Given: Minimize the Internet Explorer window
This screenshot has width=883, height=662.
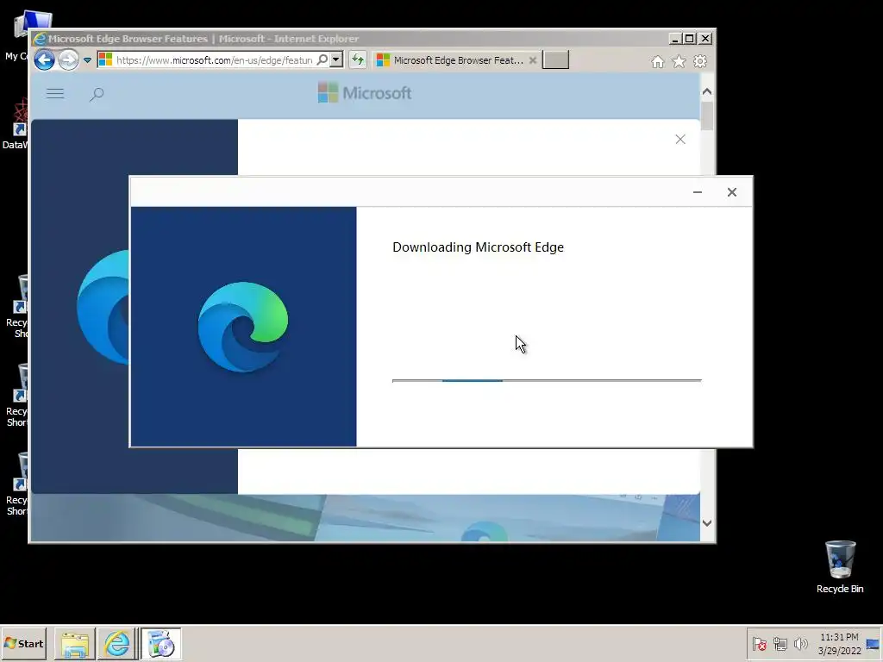Looking at the screenshot, I should click(675, 38).
